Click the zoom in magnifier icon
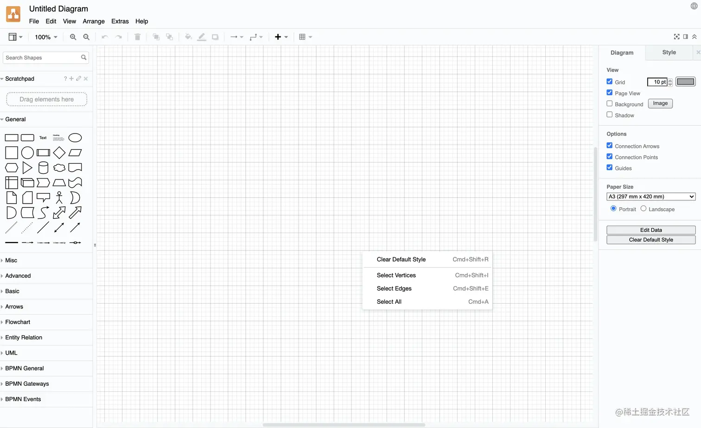The height and width of the screenshot is (428, 701). [x=73, y=37]
